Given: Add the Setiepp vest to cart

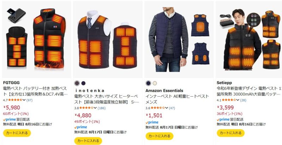Looking at the screenshot, I should (x=231, y=133).
